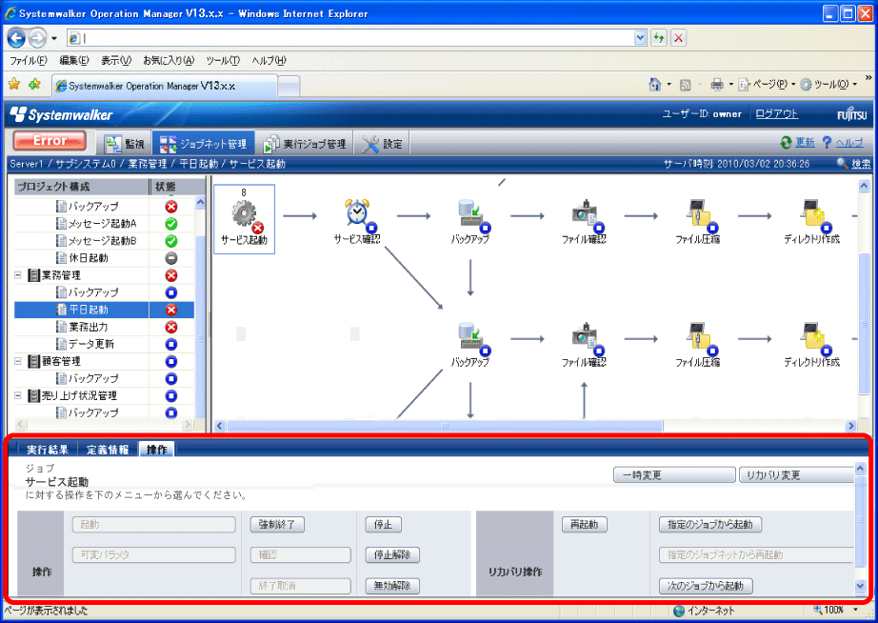Viewport: 878px width, 623px height.
Task: Select the top-row ファイル確認 camera icon
Action: click(x=586, y=215)
